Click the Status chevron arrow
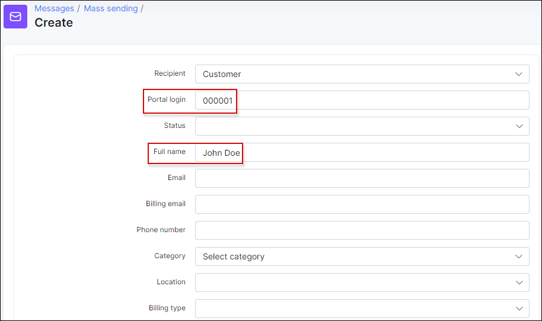Screen dimensions: 542x321 tap(519, 126)
